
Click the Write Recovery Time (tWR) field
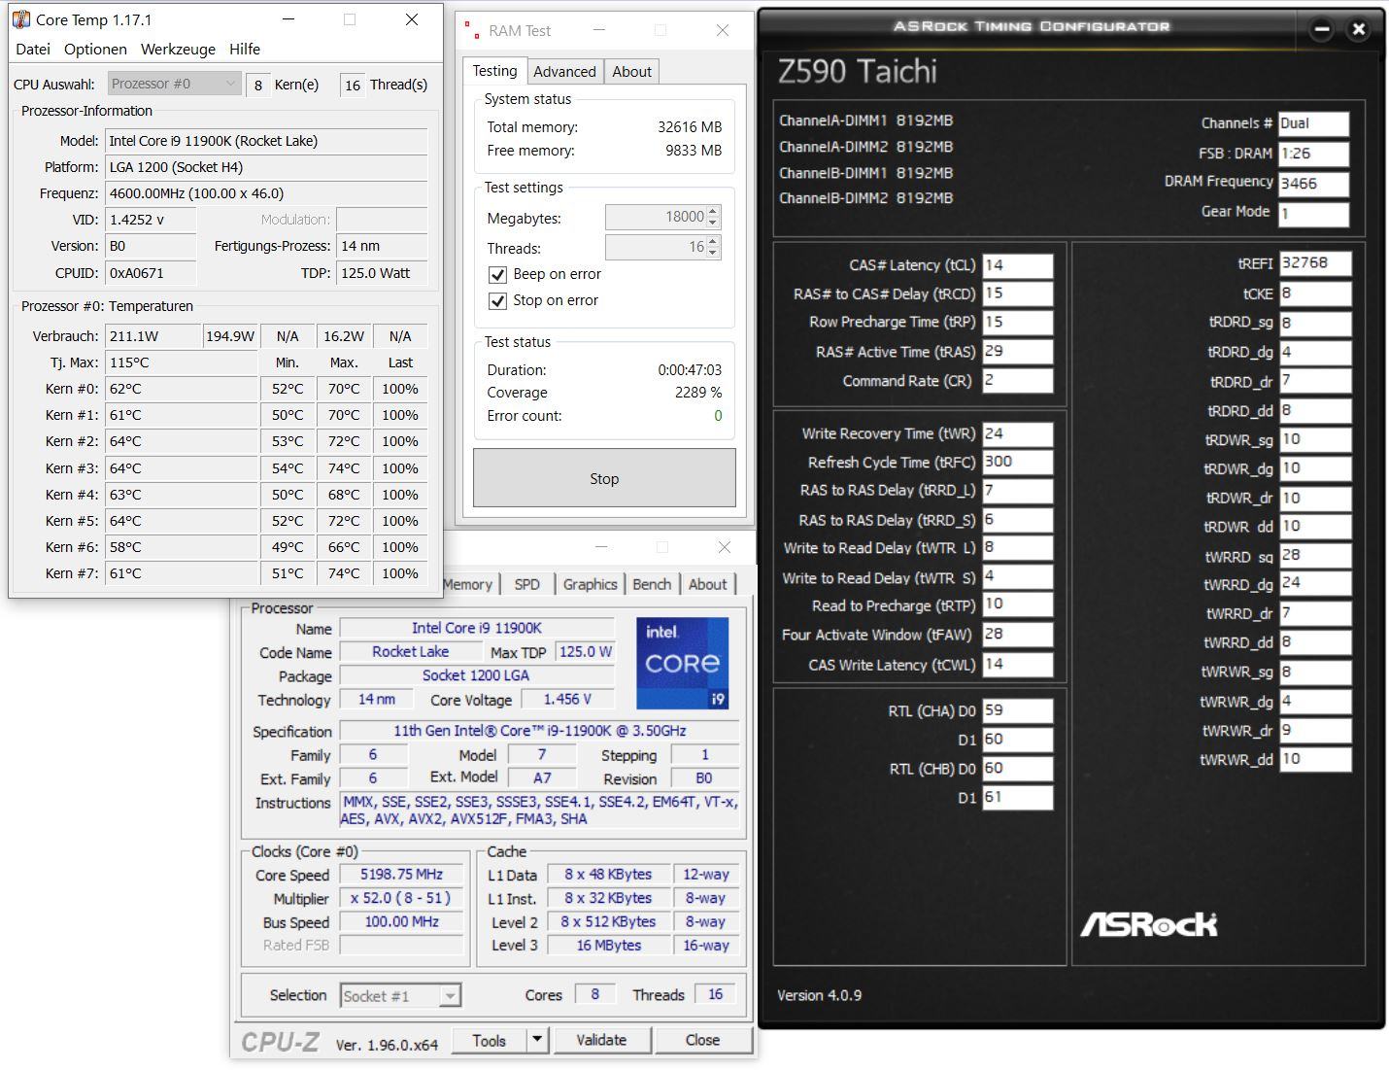(x=1017, y=434)
